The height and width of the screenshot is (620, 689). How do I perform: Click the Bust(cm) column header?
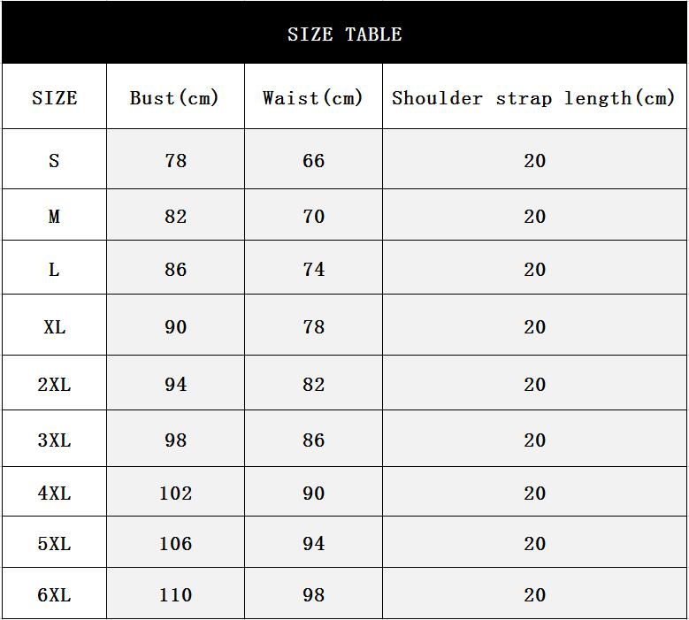[x=174, y=98]
